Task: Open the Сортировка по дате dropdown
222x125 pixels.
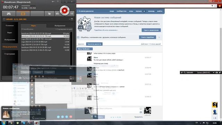Action: tap(64, 29)
